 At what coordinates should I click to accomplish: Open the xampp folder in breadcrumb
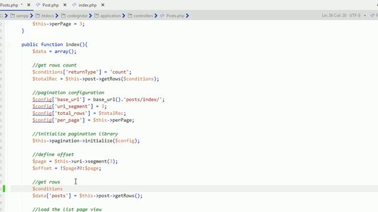(22, 16)
